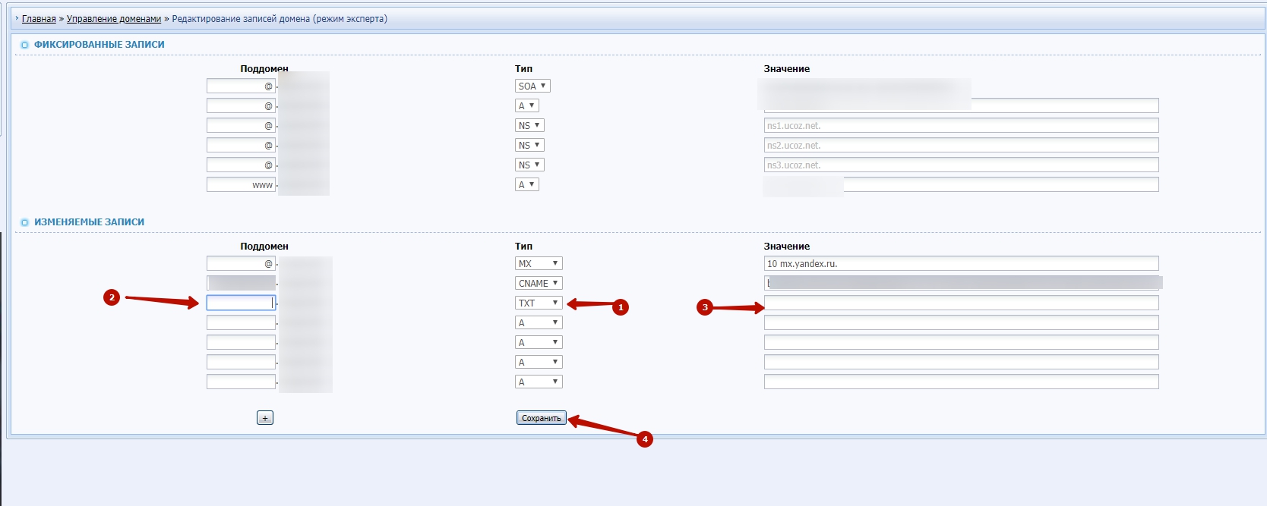Viewport: 1267px width, 506px height.
Task: Open the Управление доменами breadcrumb link
Action: pyautogui.click(x=114, y=19)
